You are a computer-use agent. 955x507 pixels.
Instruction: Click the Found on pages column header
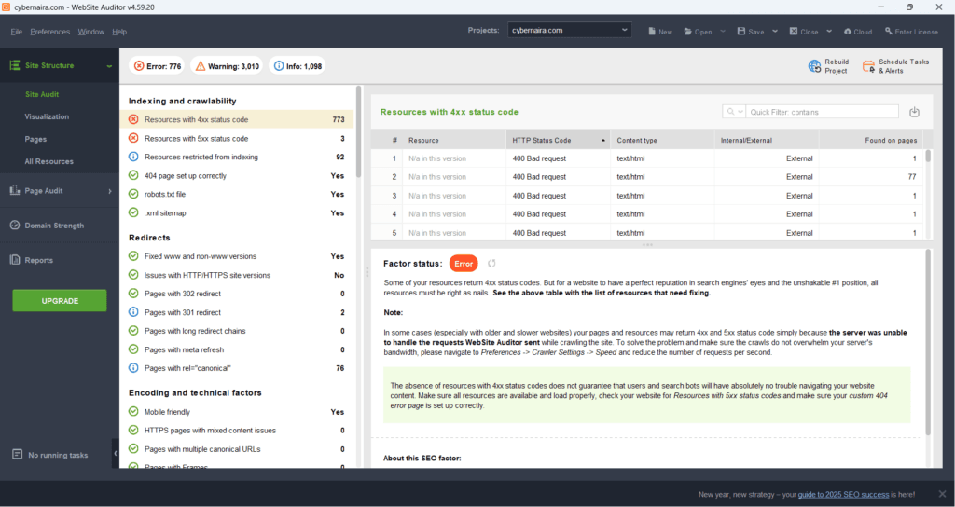(x=871, y=140)
